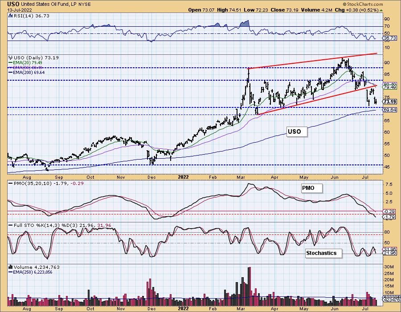The image size is (401, 312).
Task: Click the 73.19 last price tag on right axis
Action: 390,102
